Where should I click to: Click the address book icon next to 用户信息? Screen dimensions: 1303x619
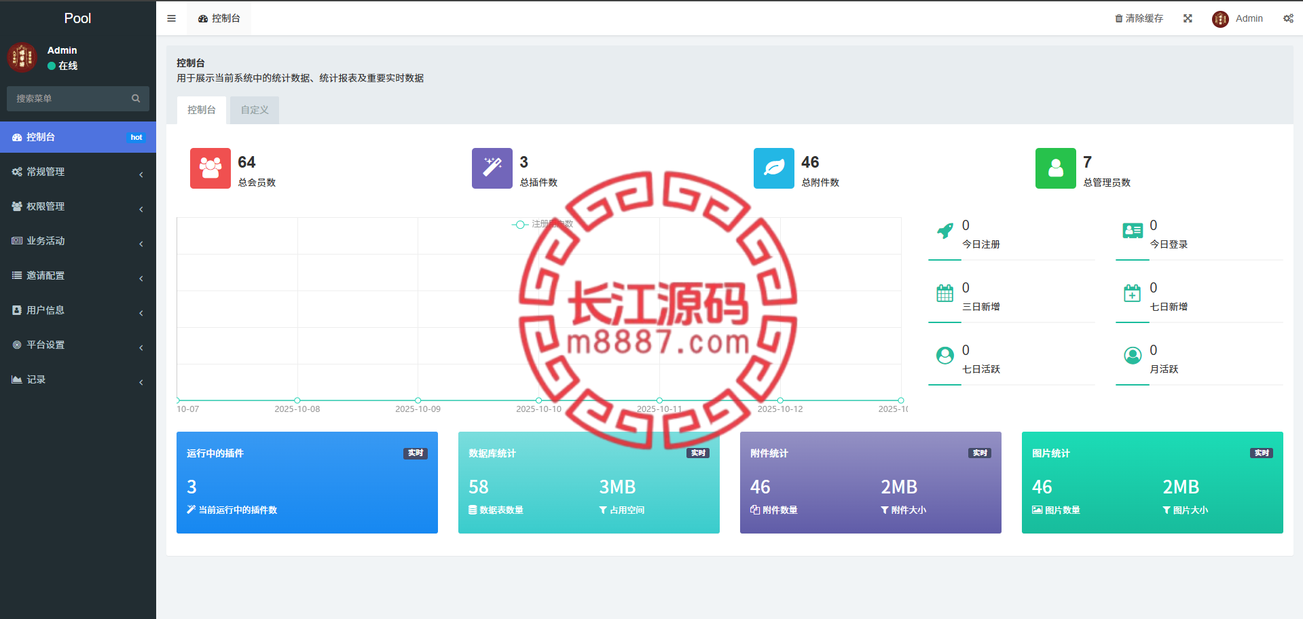pos(17,310)
